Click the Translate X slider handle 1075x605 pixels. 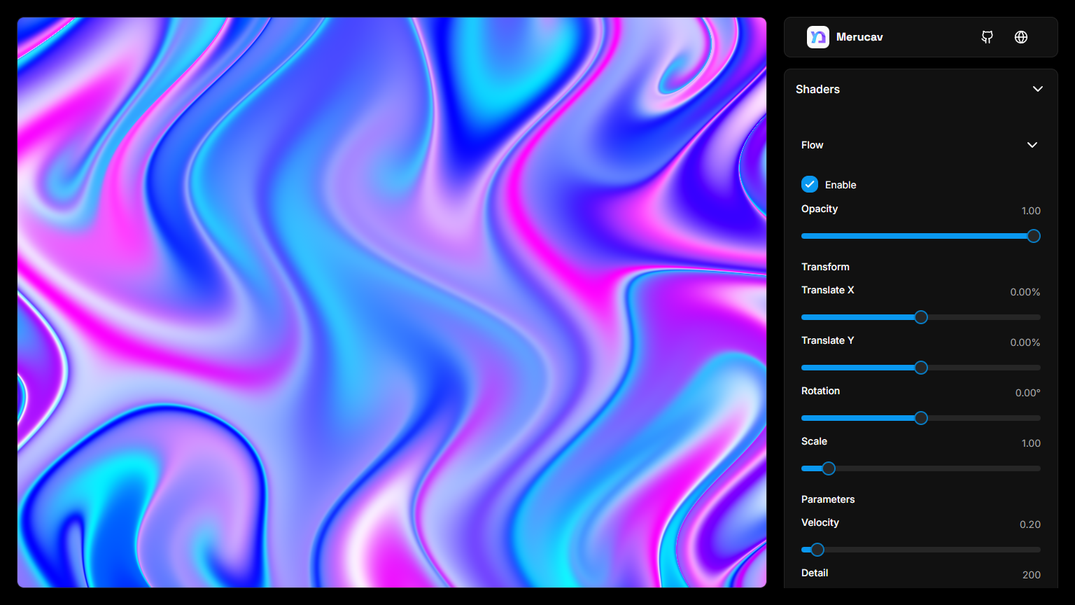[x=921, y=317]
